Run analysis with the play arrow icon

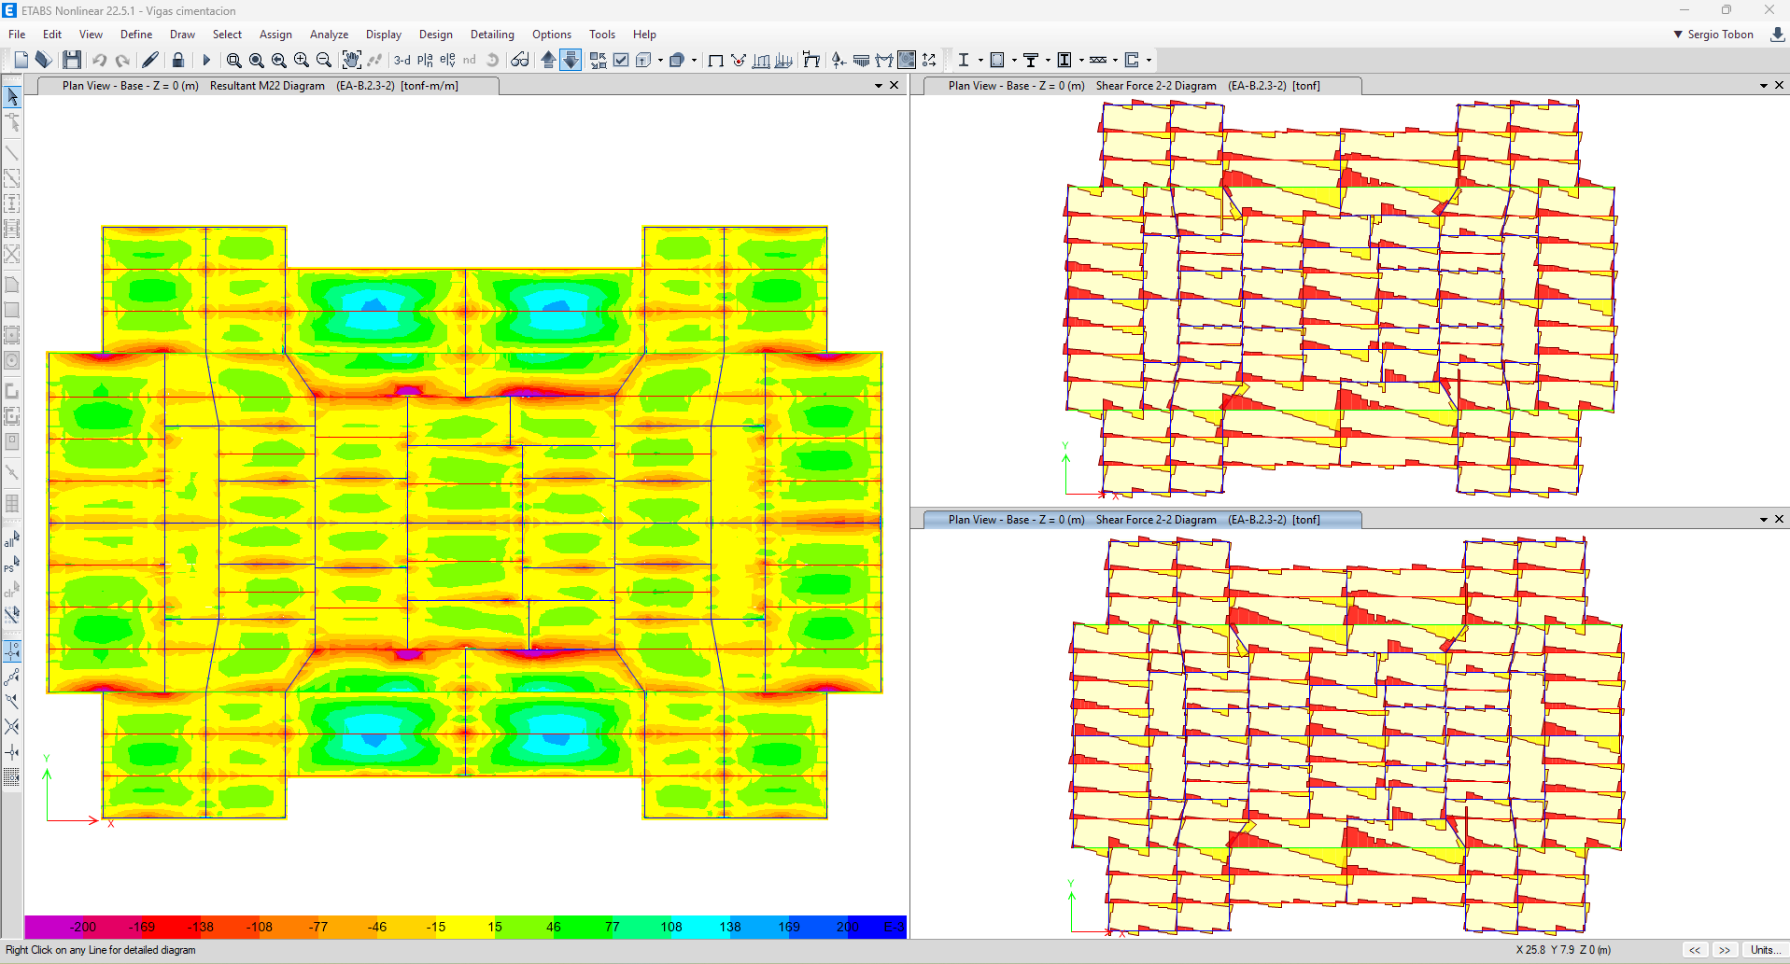click(x=206, y=60)
